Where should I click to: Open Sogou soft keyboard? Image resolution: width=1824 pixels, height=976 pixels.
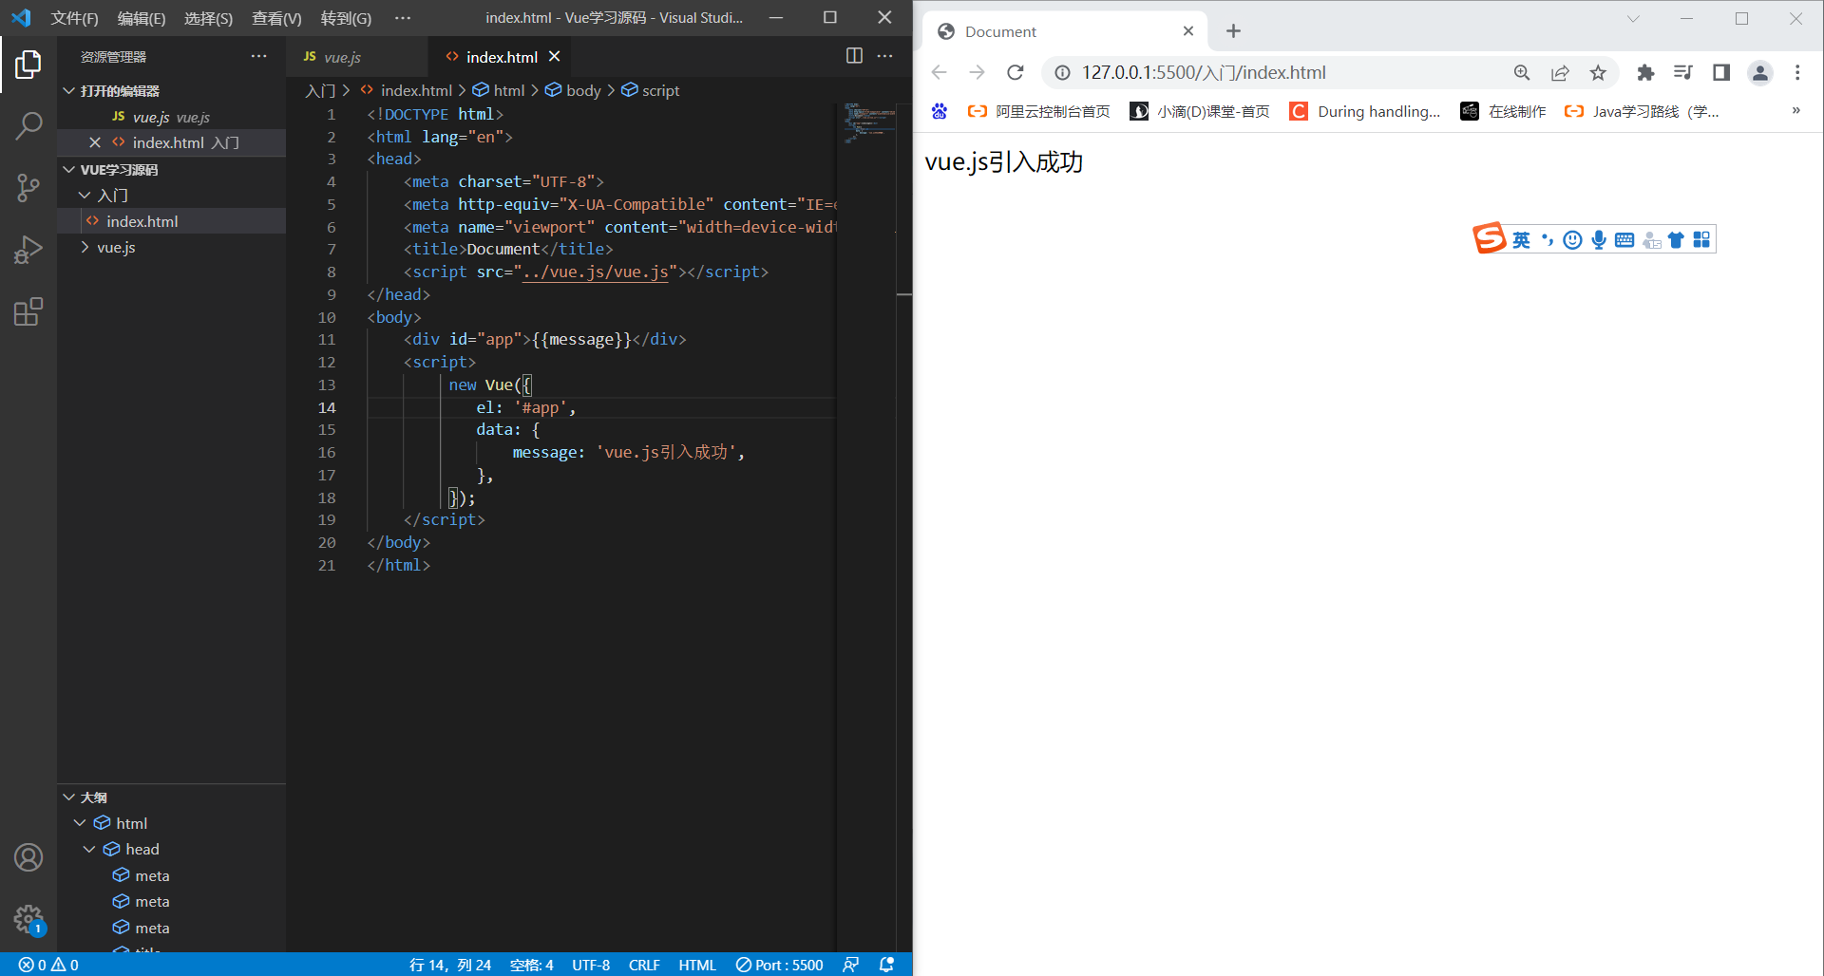click(x=1624, y=240)
